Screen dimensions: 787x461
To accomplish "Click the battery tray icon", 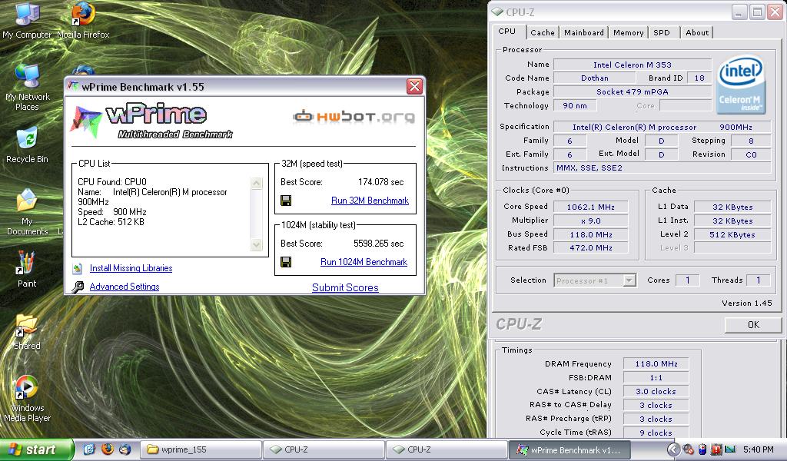I will coord(702,449).
